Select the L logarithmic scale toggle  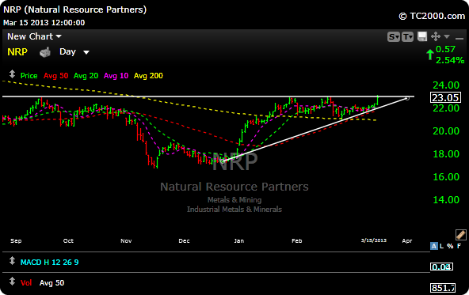442,246
